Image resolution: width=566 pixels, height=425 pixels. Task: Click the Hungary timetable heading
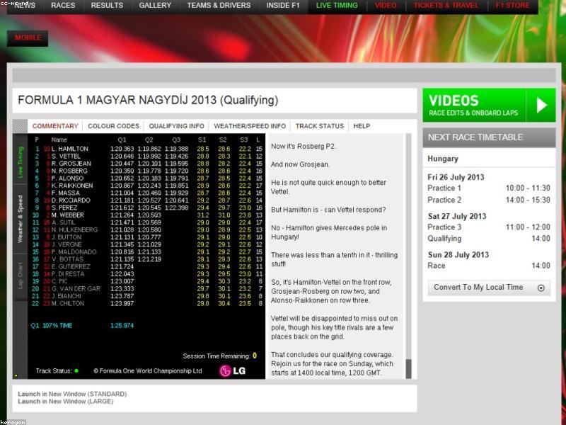tap(443, 159)
